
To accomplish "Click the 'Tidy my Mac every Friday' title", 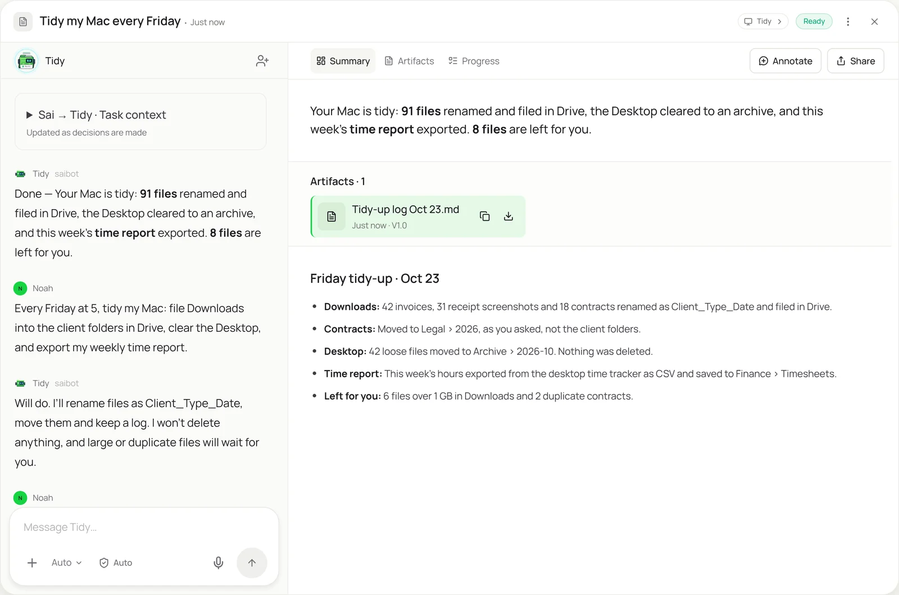I will [x=110, y=21].
